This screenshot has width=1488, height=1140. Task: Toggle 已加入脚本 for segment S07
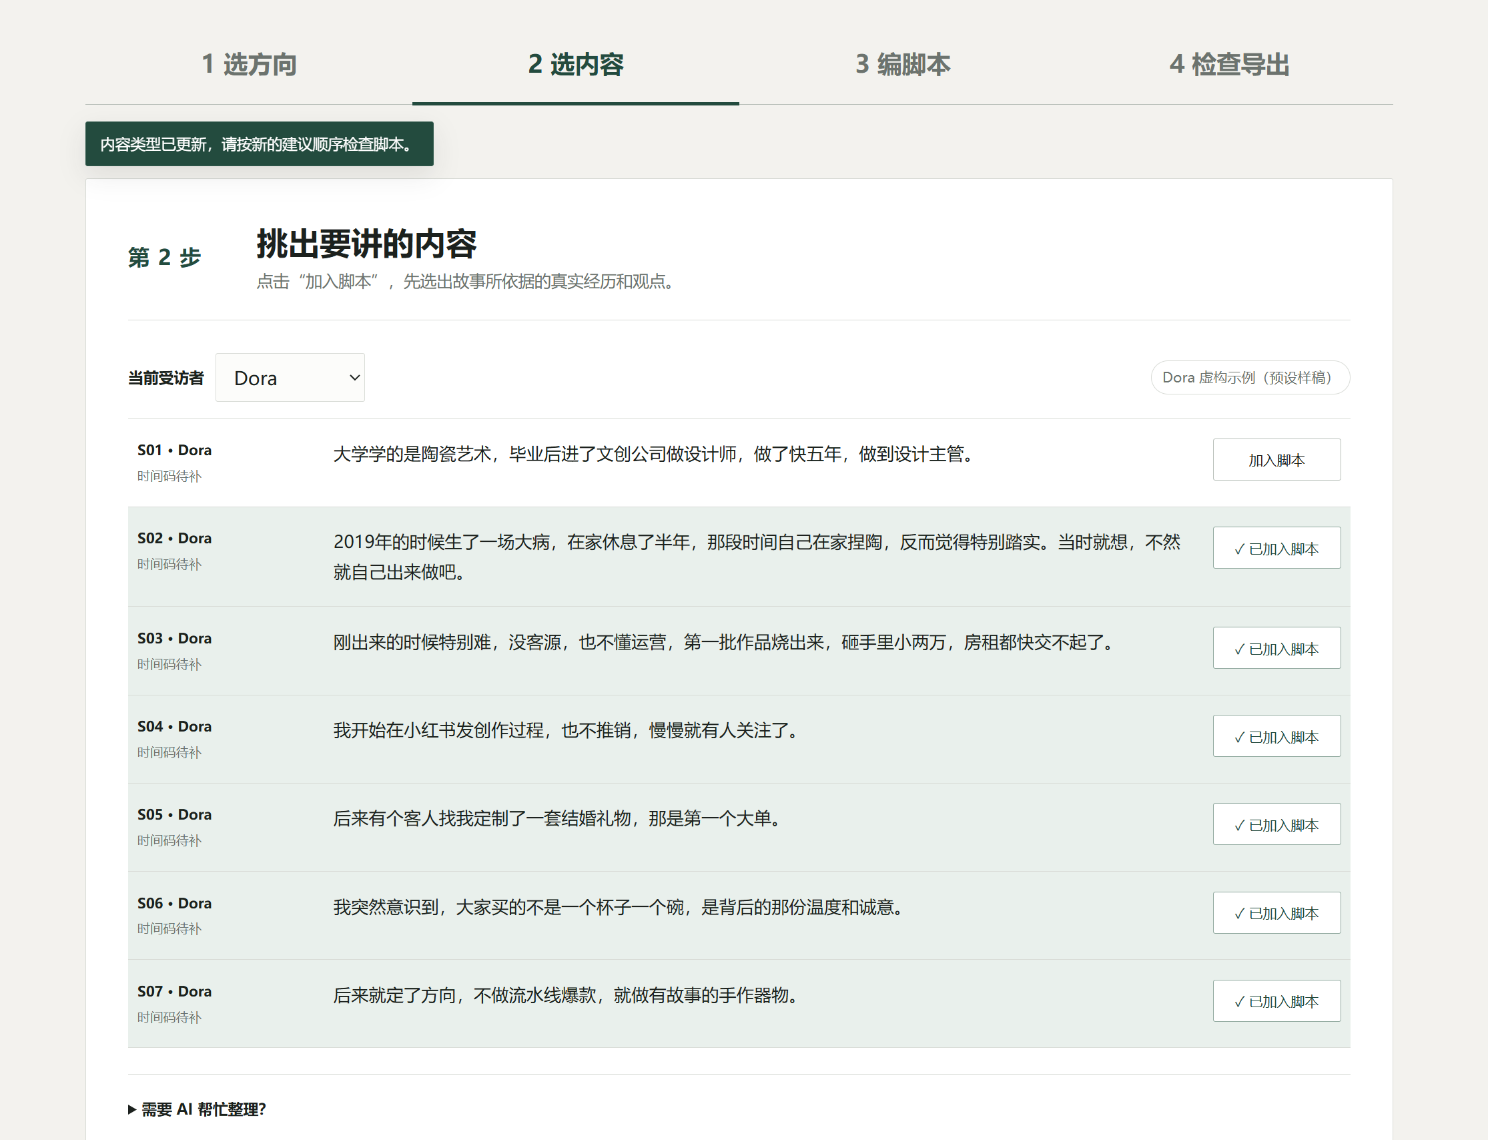(x=1276, y=1001)
